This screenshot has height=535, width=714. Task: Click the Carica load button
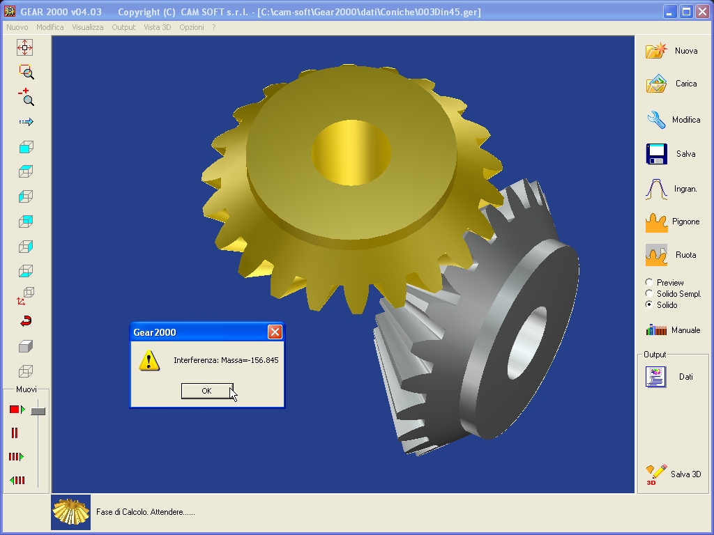tap(673, 84)
